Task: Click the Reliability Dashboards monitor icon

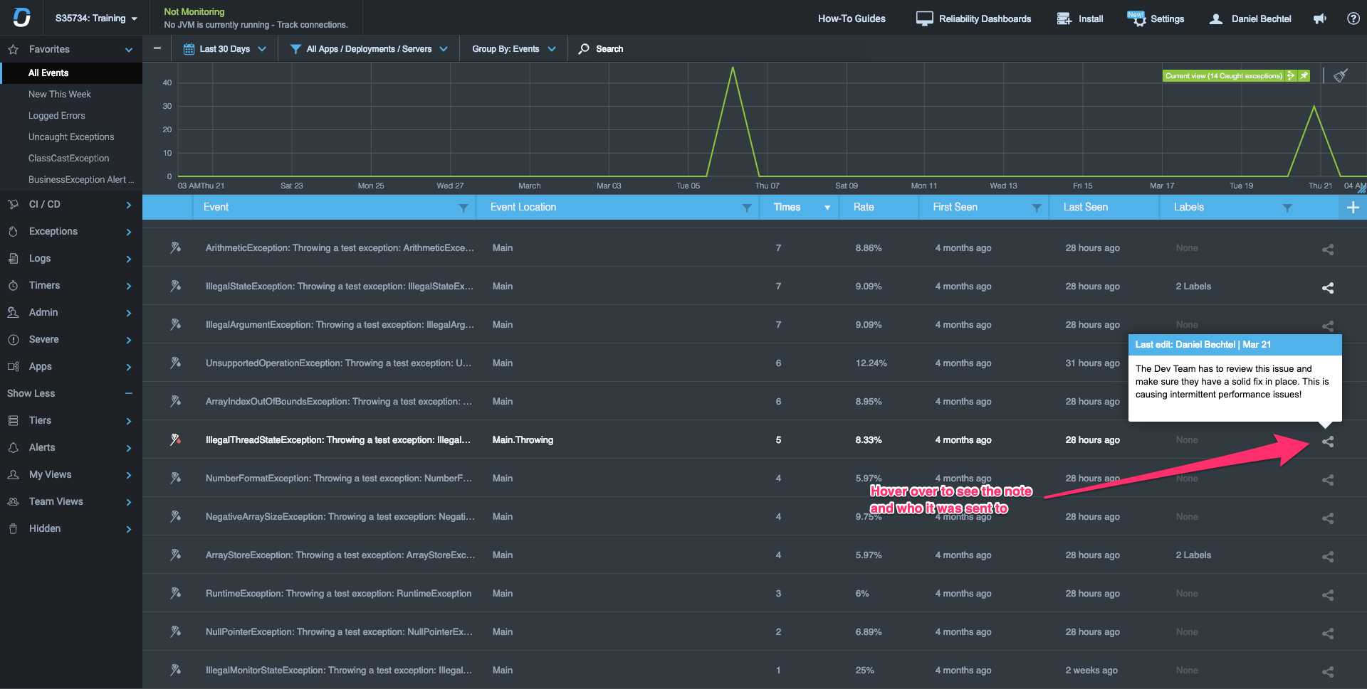Action: (x=924, y=18)
